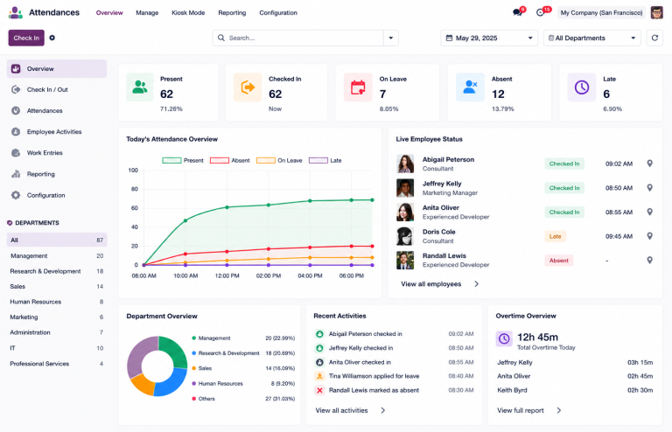
Task: Open the chat messages icon
Action: 517,12
